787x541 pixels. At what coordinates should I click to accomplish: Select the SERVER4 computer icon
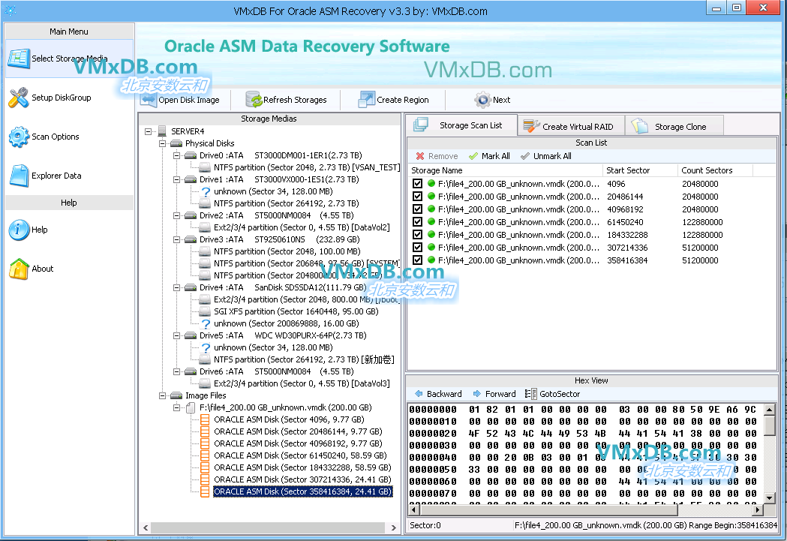(x=161, y=131)
